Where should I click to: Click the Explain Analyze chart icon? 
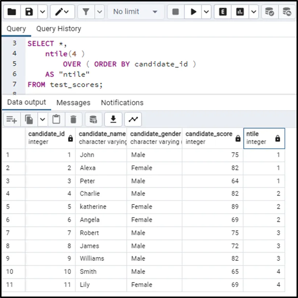(240, 12)
